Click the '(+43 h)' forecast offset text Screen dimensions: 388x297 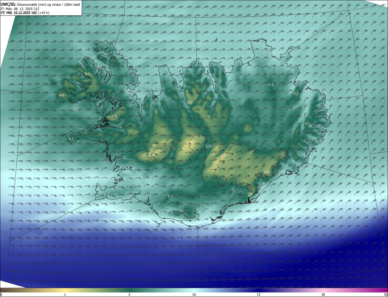(x=44, y=13)
